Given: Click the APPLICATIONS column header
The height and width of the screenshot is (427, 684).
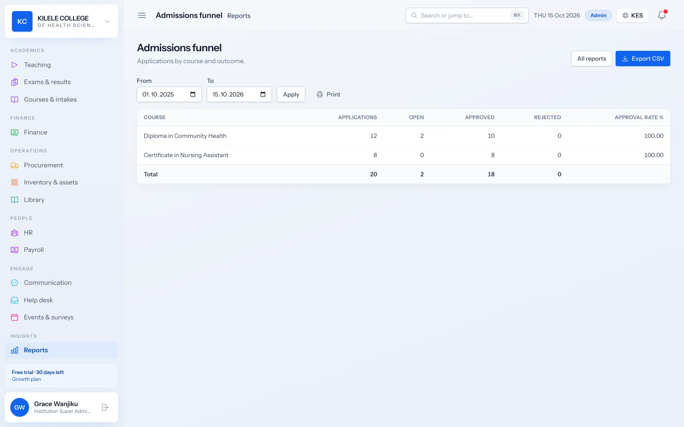Looking at the screenshot, I should [357, 117].
